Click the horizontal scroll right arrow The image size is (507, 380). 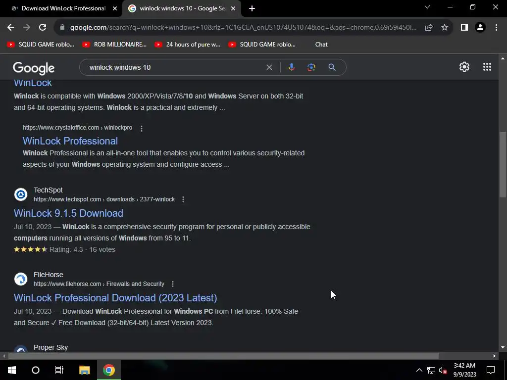pos(494,356)
